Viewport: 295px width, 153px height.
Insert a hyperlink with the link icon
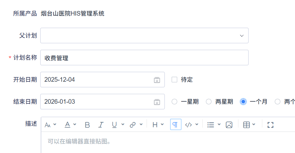coord(133,125)
